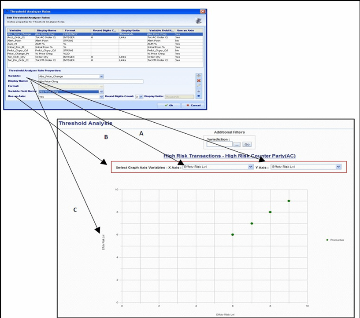Click the Ok button's green check icon
This screenshot has height=318, width=360.
[x=166, y=105]
